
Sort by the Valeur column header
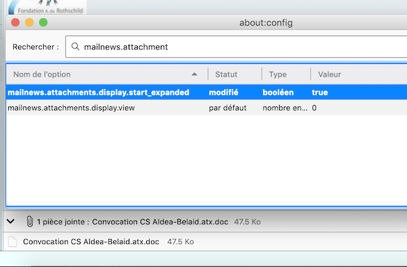click(x=359, y=74)
